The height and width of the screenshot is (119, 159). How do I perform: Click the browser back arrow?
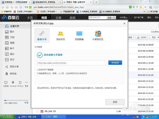pyautogui.click(x=3, y=7)
